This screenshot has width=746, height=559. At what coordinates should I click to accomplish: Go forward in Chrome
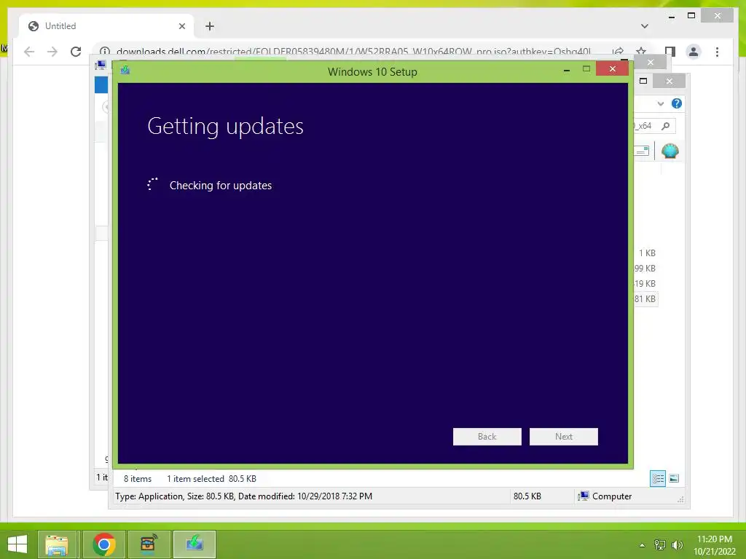tap(52, 52)
